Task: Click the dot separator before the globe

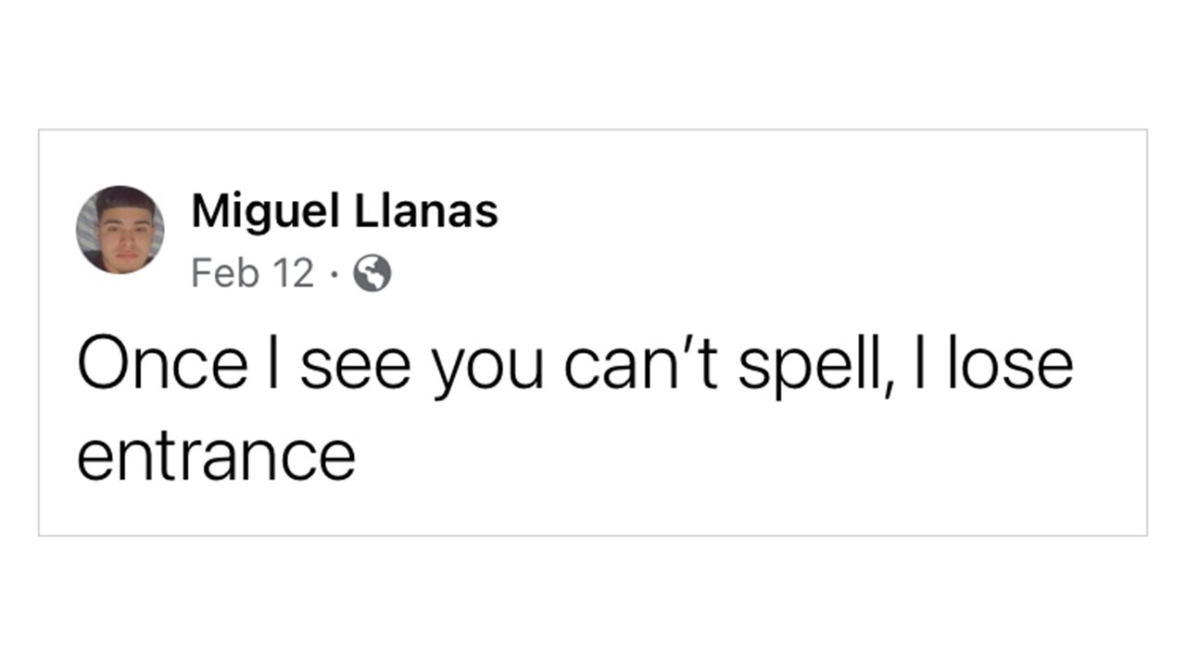Action: tap(335, 274)
